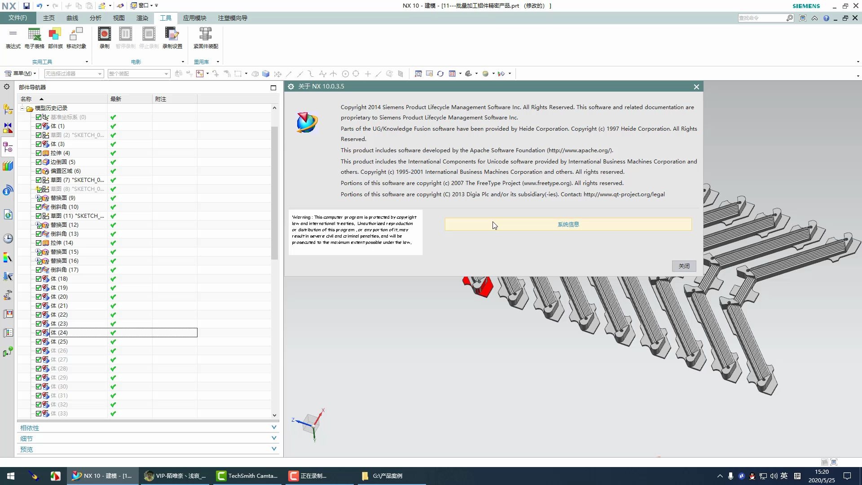Click the part navigator vertical scrollbar
The image size is (862, 485).
[274, 193]
